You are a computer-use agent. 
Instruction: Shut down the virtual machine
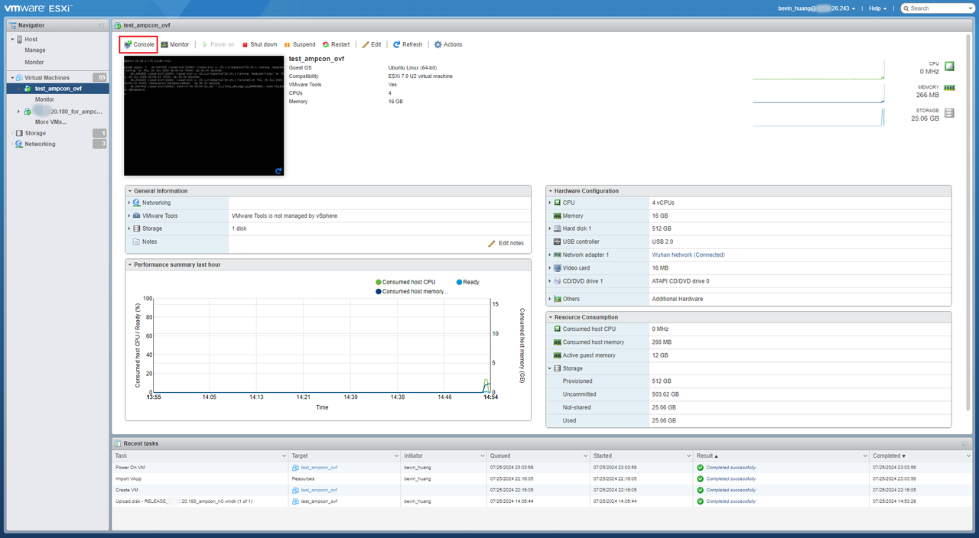point(260,44)
